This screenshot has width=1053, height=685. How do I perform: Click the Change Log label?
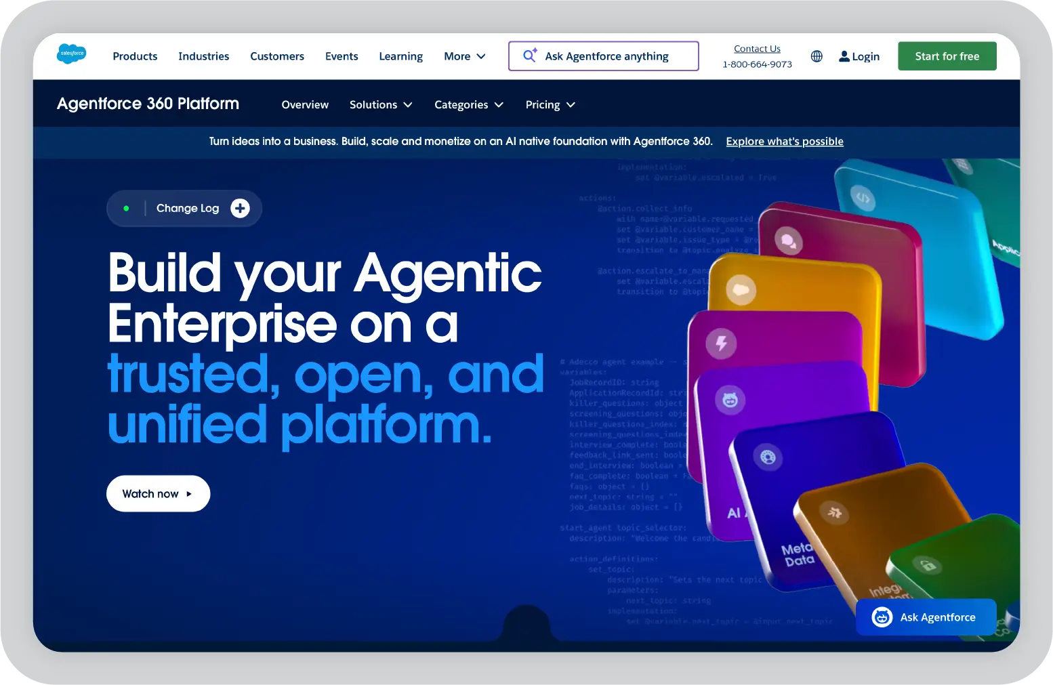click(188, 208)
